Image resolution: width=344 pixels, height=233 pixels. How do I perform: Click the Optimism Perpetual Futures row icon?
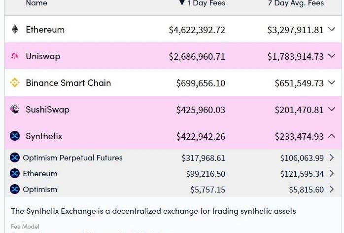pos(15,158)
